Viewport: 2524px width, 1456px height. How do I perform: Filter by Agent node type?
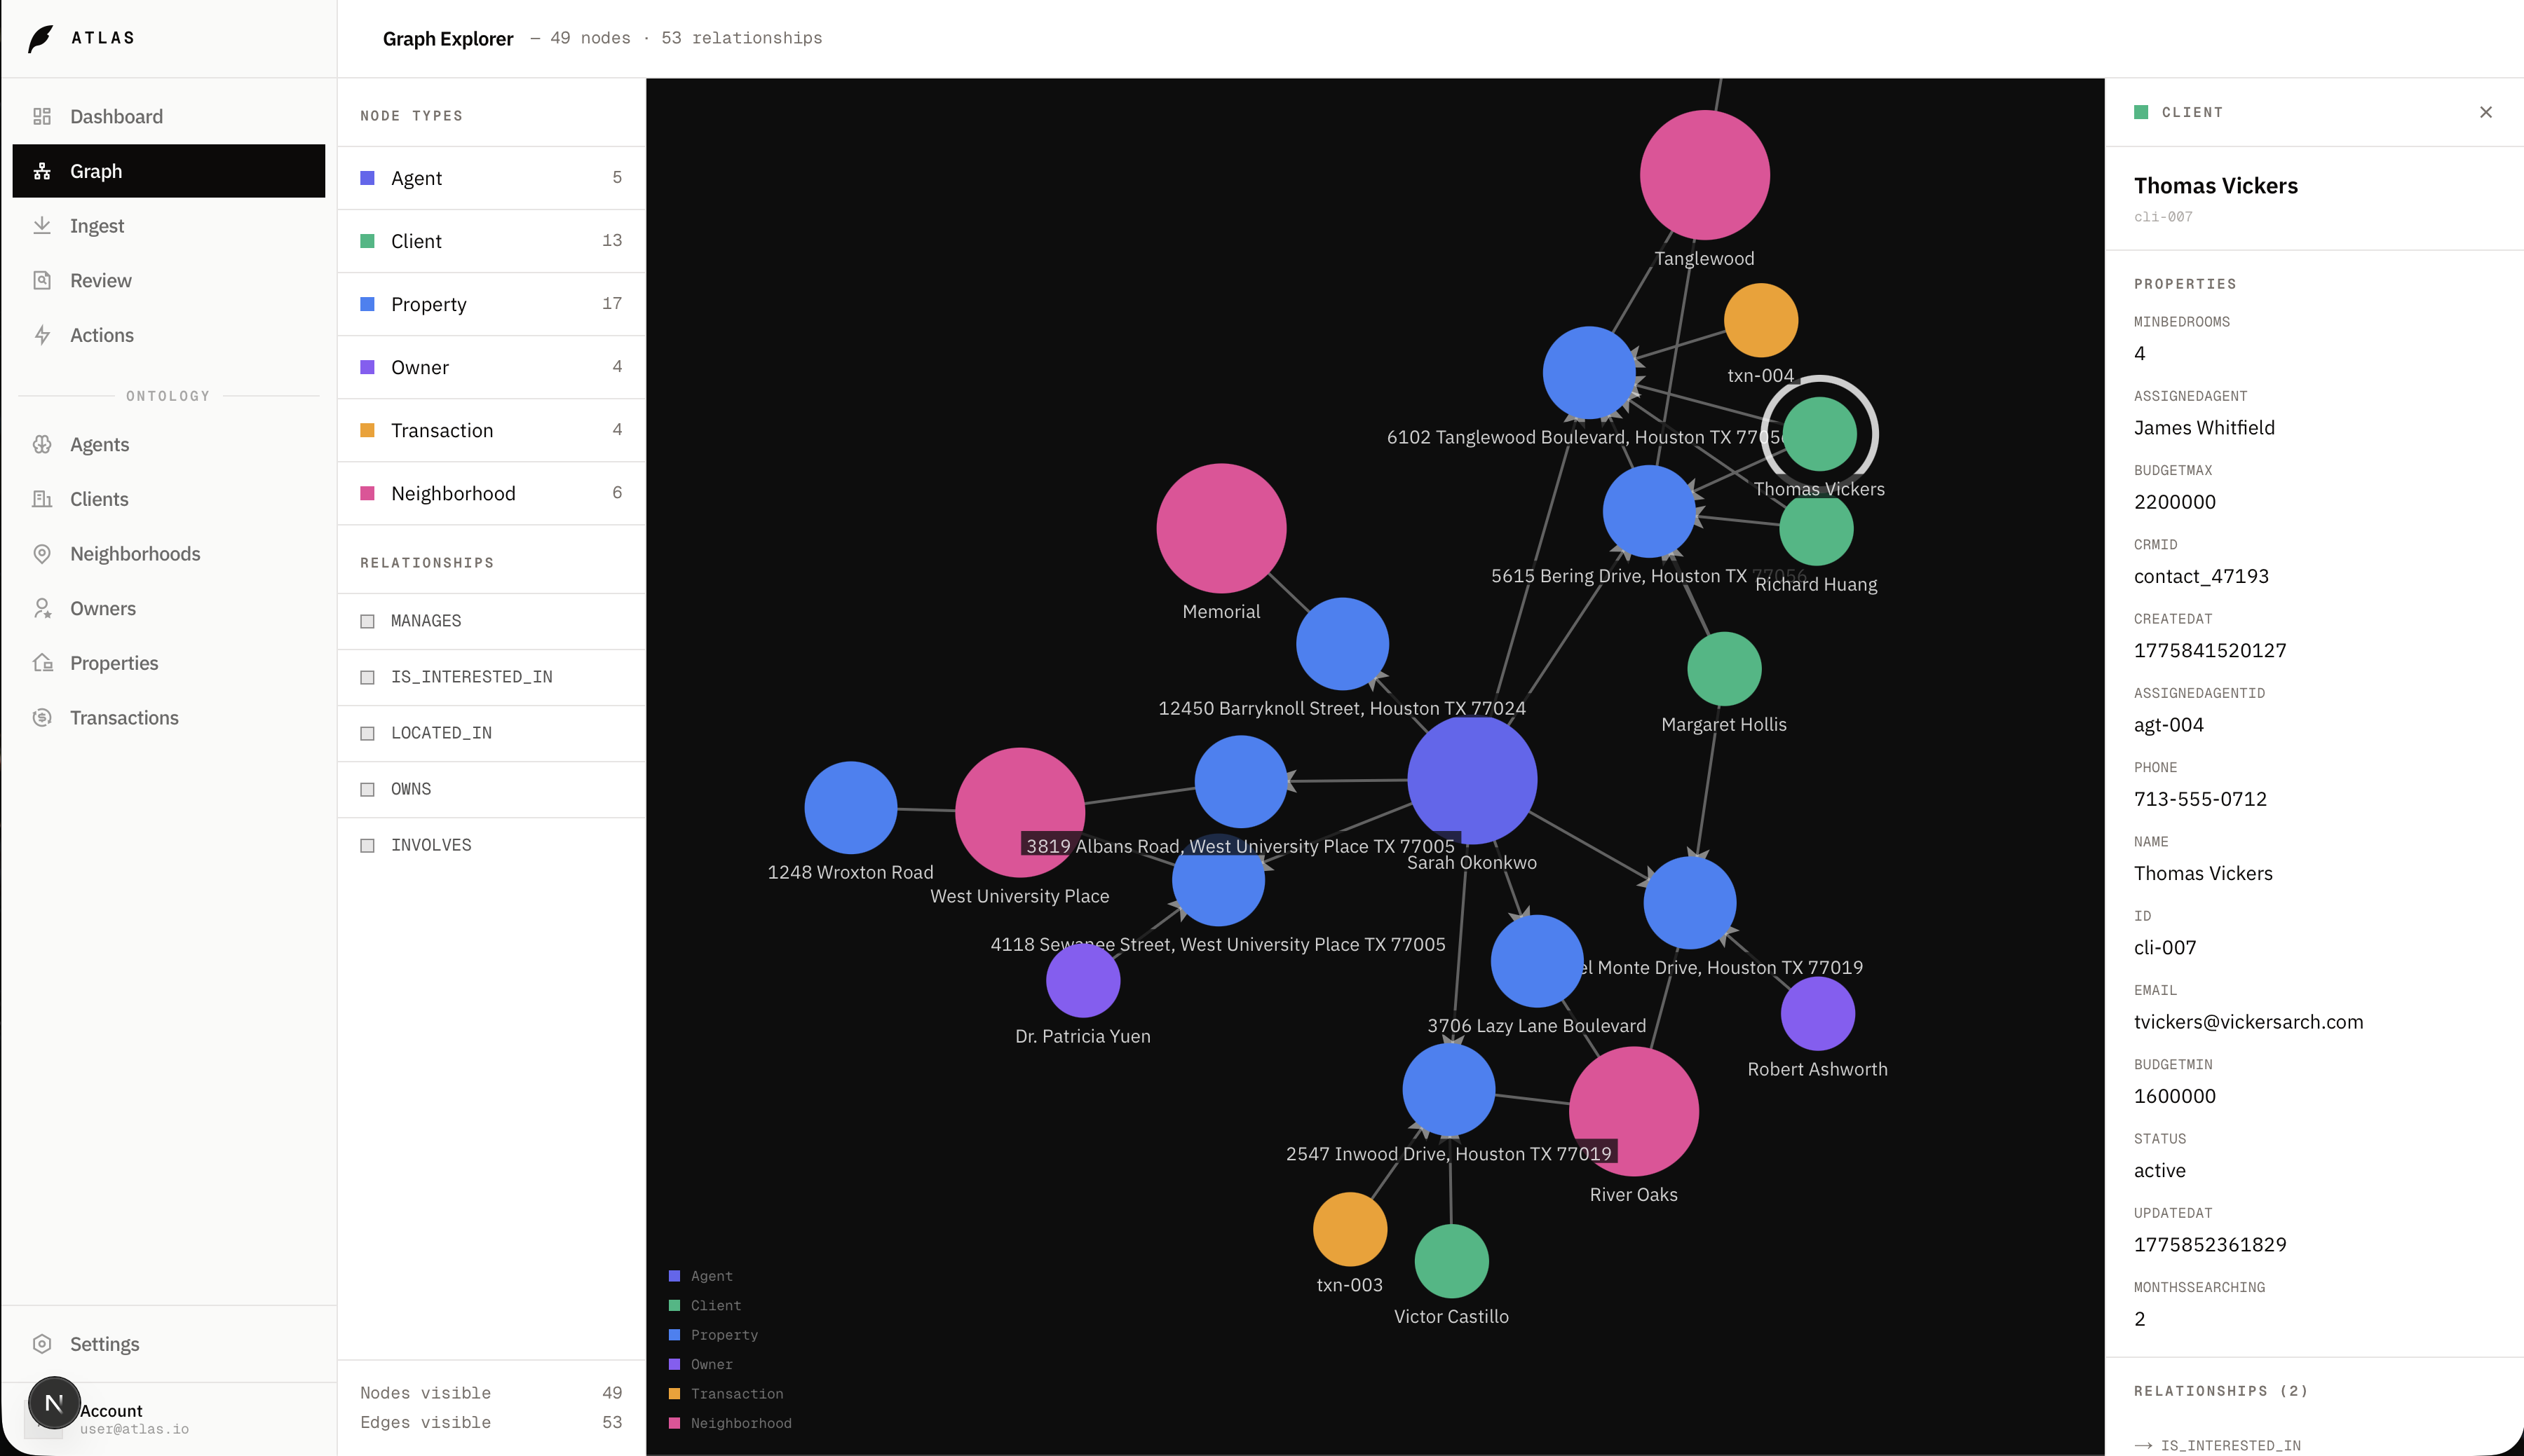pyautogui.click(x=491, y=178)
